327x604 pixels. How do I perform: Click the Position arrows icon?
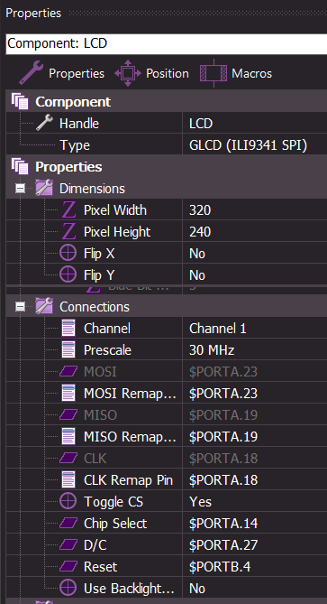(128, 73)
